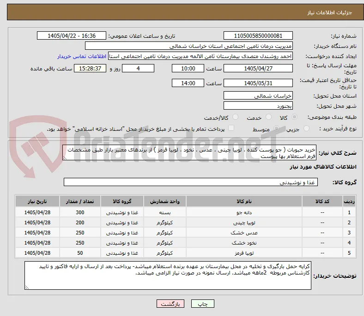Select the کالا/خدمت radio button
This screenshot has height=316, width=364.
click(236, 117)
